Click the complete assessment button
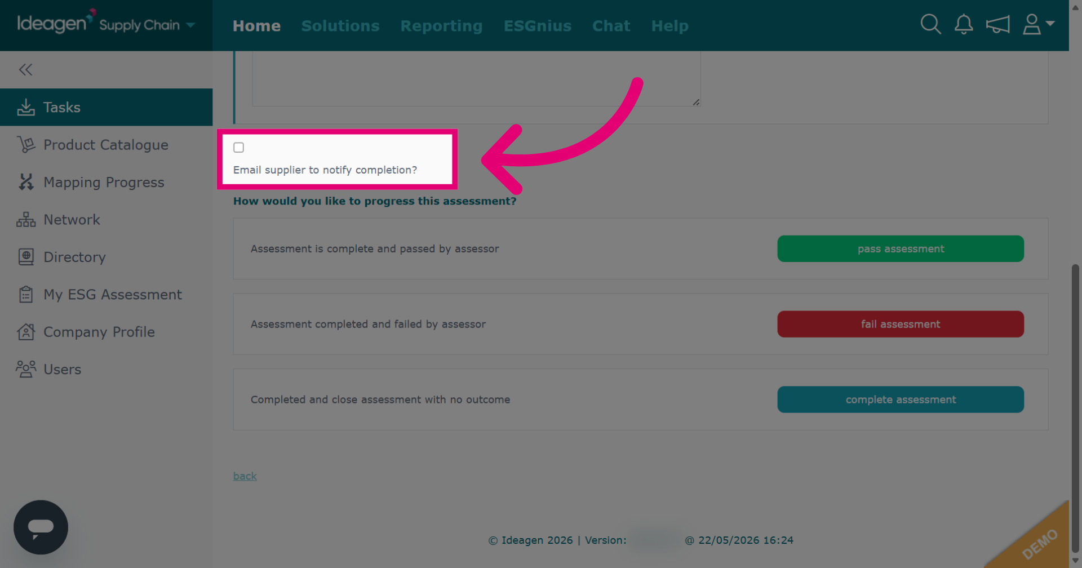 pyautogui.click(x=901, y=400)
